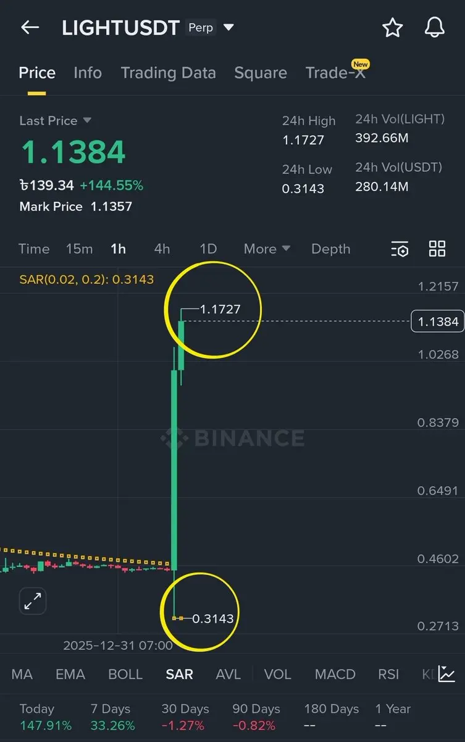Screen dimensions: 465x742
Task: Select the 1h timeframe
Action: pyautogui.click(x=118, y=249)
